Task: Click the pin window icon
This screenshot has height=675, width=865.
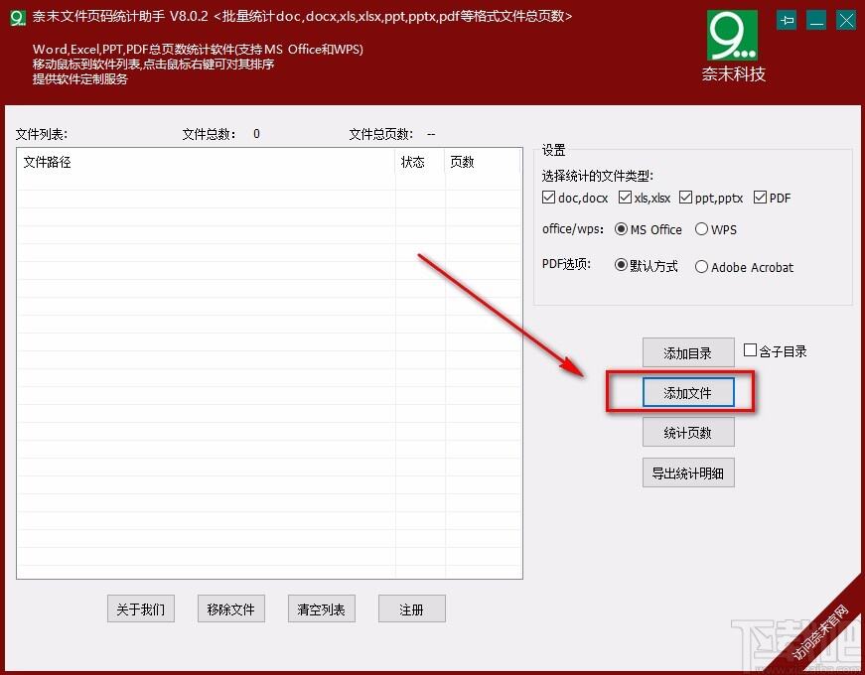Action: (x=787, y=21)
